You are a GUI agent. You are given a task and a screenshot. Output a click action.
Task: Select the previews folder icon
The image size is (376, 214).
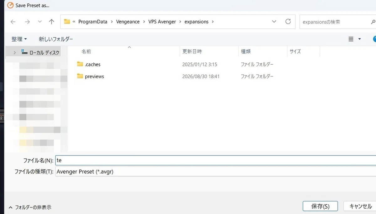point(80,76)
